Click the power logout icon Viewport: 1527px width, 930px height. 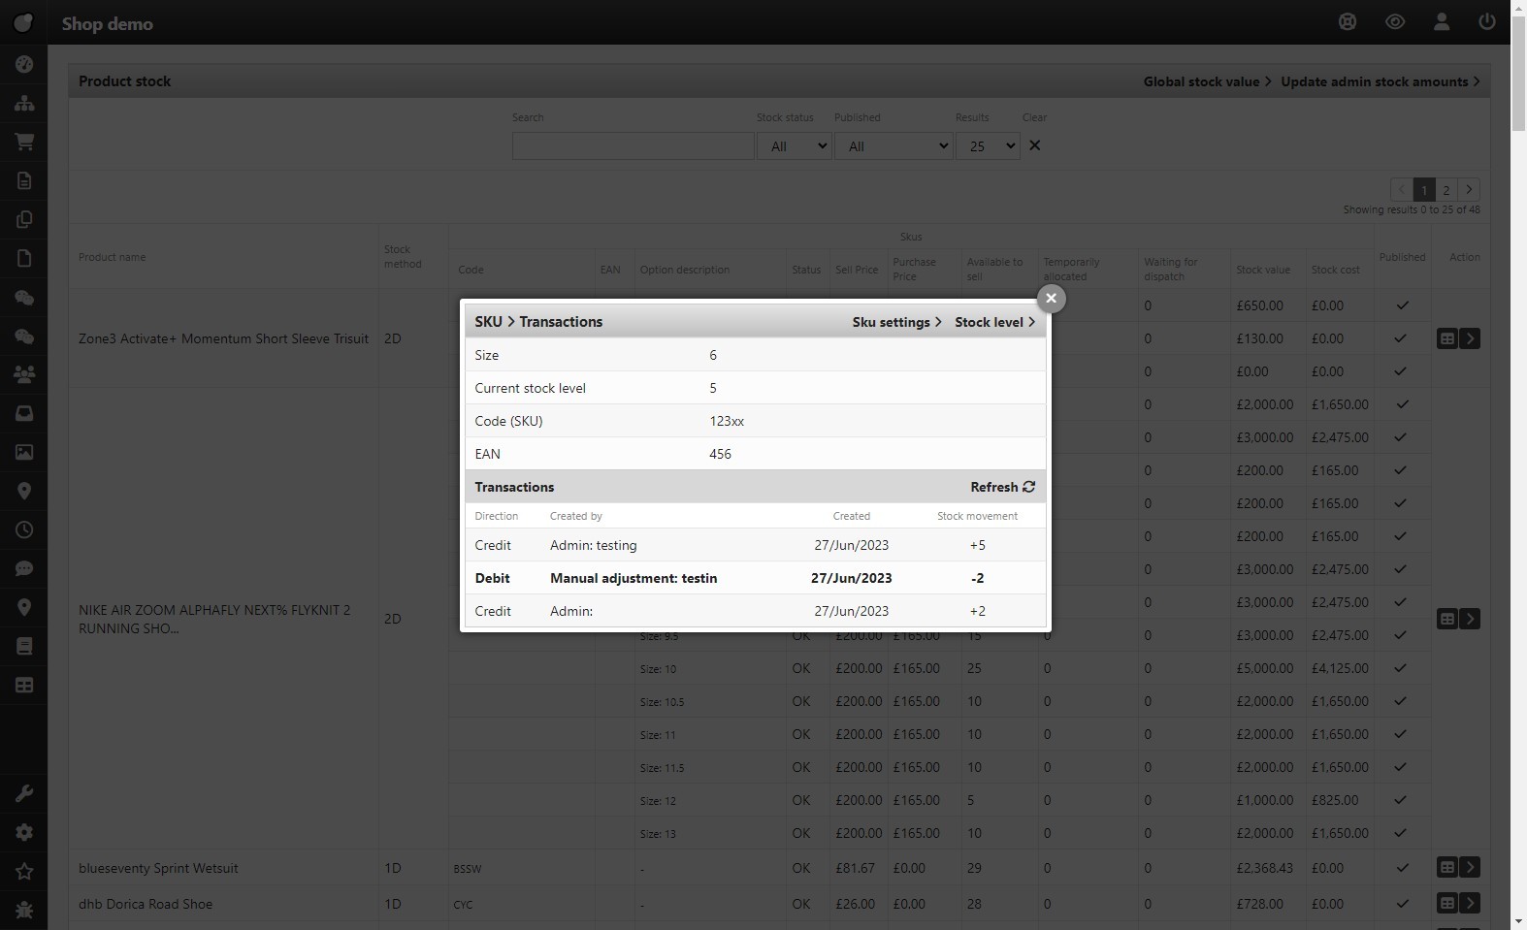1486,21
